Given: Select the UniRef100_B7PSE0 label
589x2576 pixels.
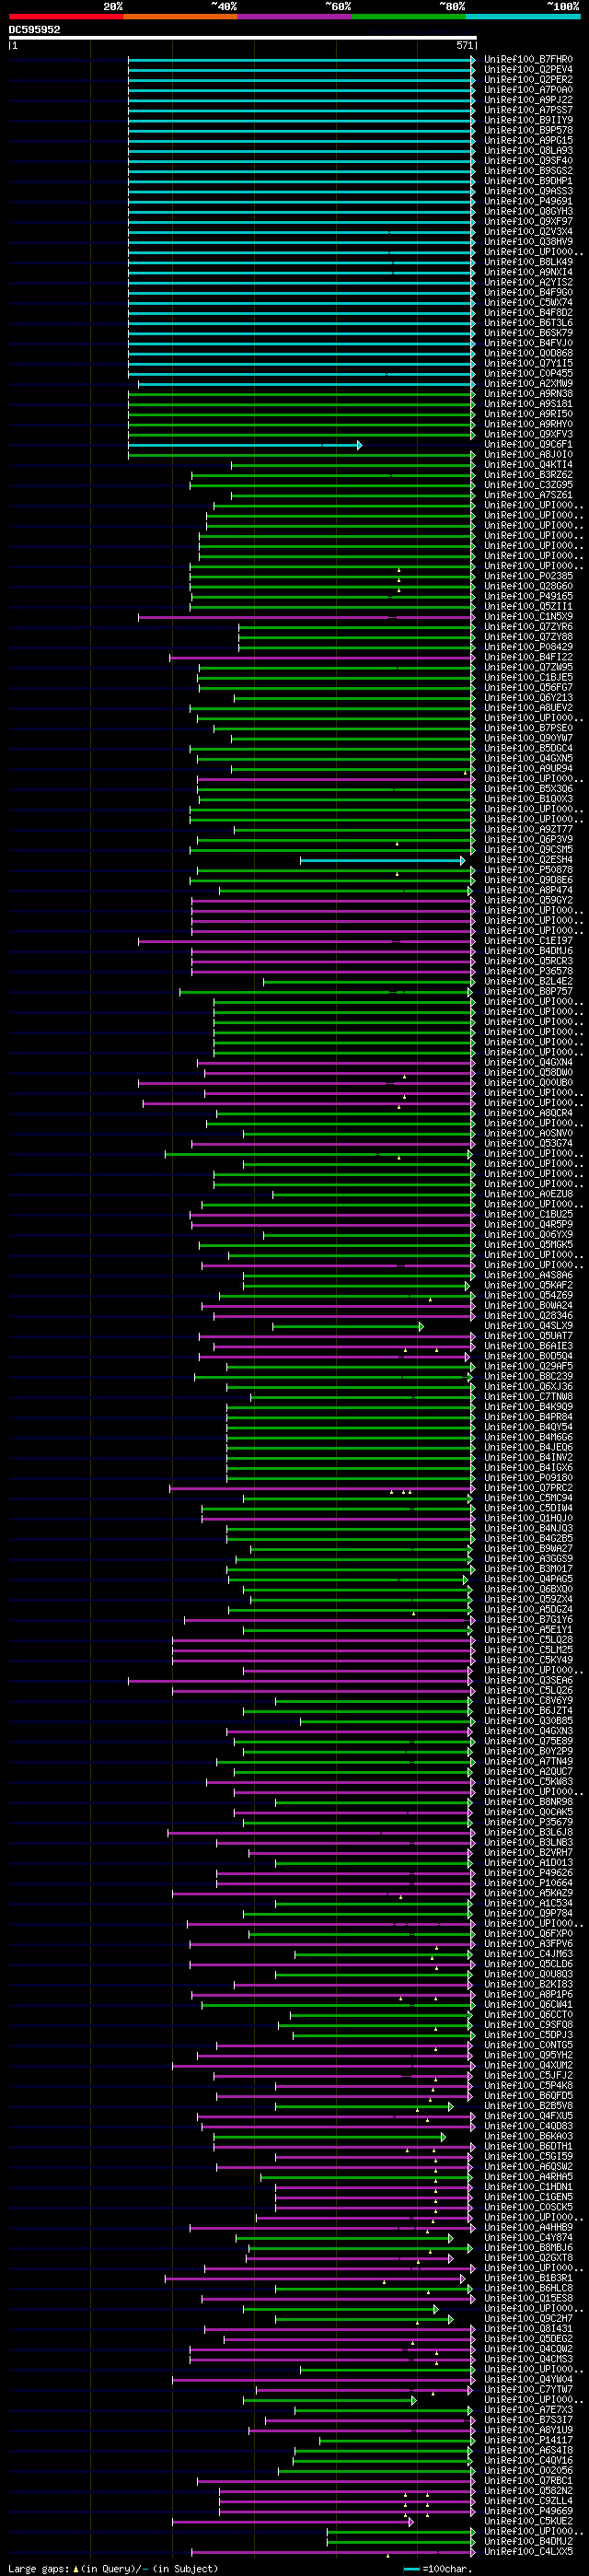Looking at the screenshot, I should point(529,728).
